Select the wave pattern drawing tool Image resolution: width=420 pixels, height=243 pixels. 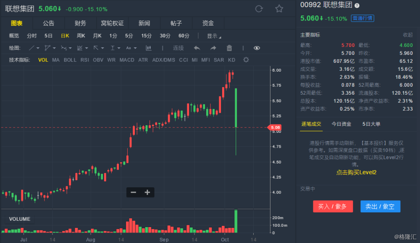[x=64, y=48]
